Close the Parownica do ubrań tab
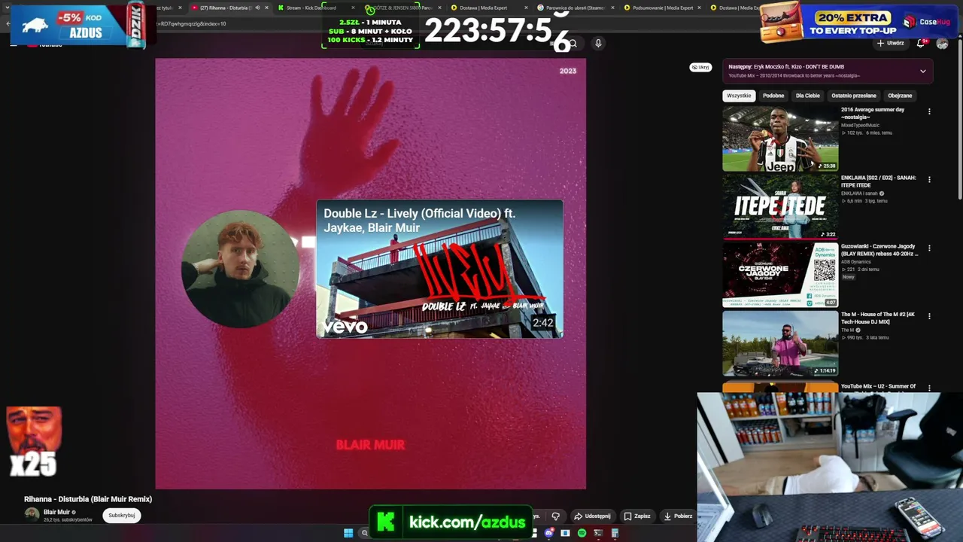 tap(612, 8)
